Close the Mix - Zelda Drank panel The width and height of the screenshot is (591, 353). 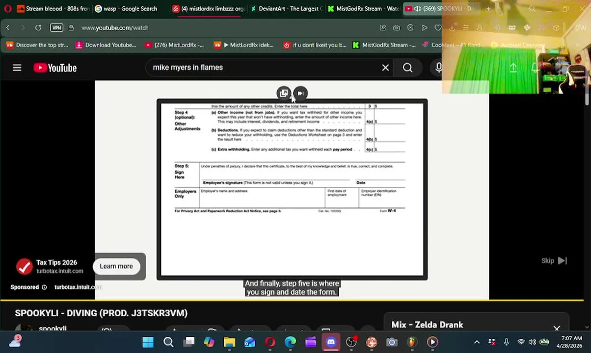point(557,328)
